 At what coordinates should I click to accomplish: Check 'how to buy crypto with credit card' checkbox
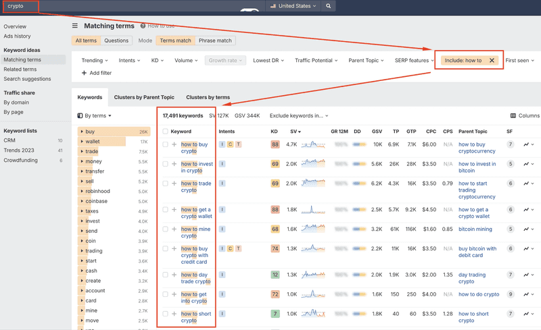(165, 249)
